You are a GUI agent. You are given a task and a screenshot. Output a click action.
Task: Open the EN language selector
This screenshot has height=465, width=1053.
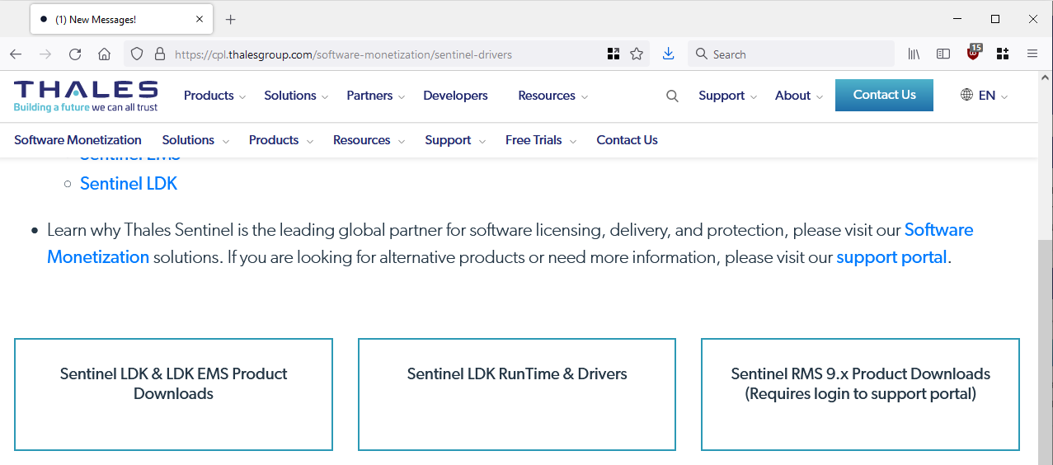[x=992, y=96]
